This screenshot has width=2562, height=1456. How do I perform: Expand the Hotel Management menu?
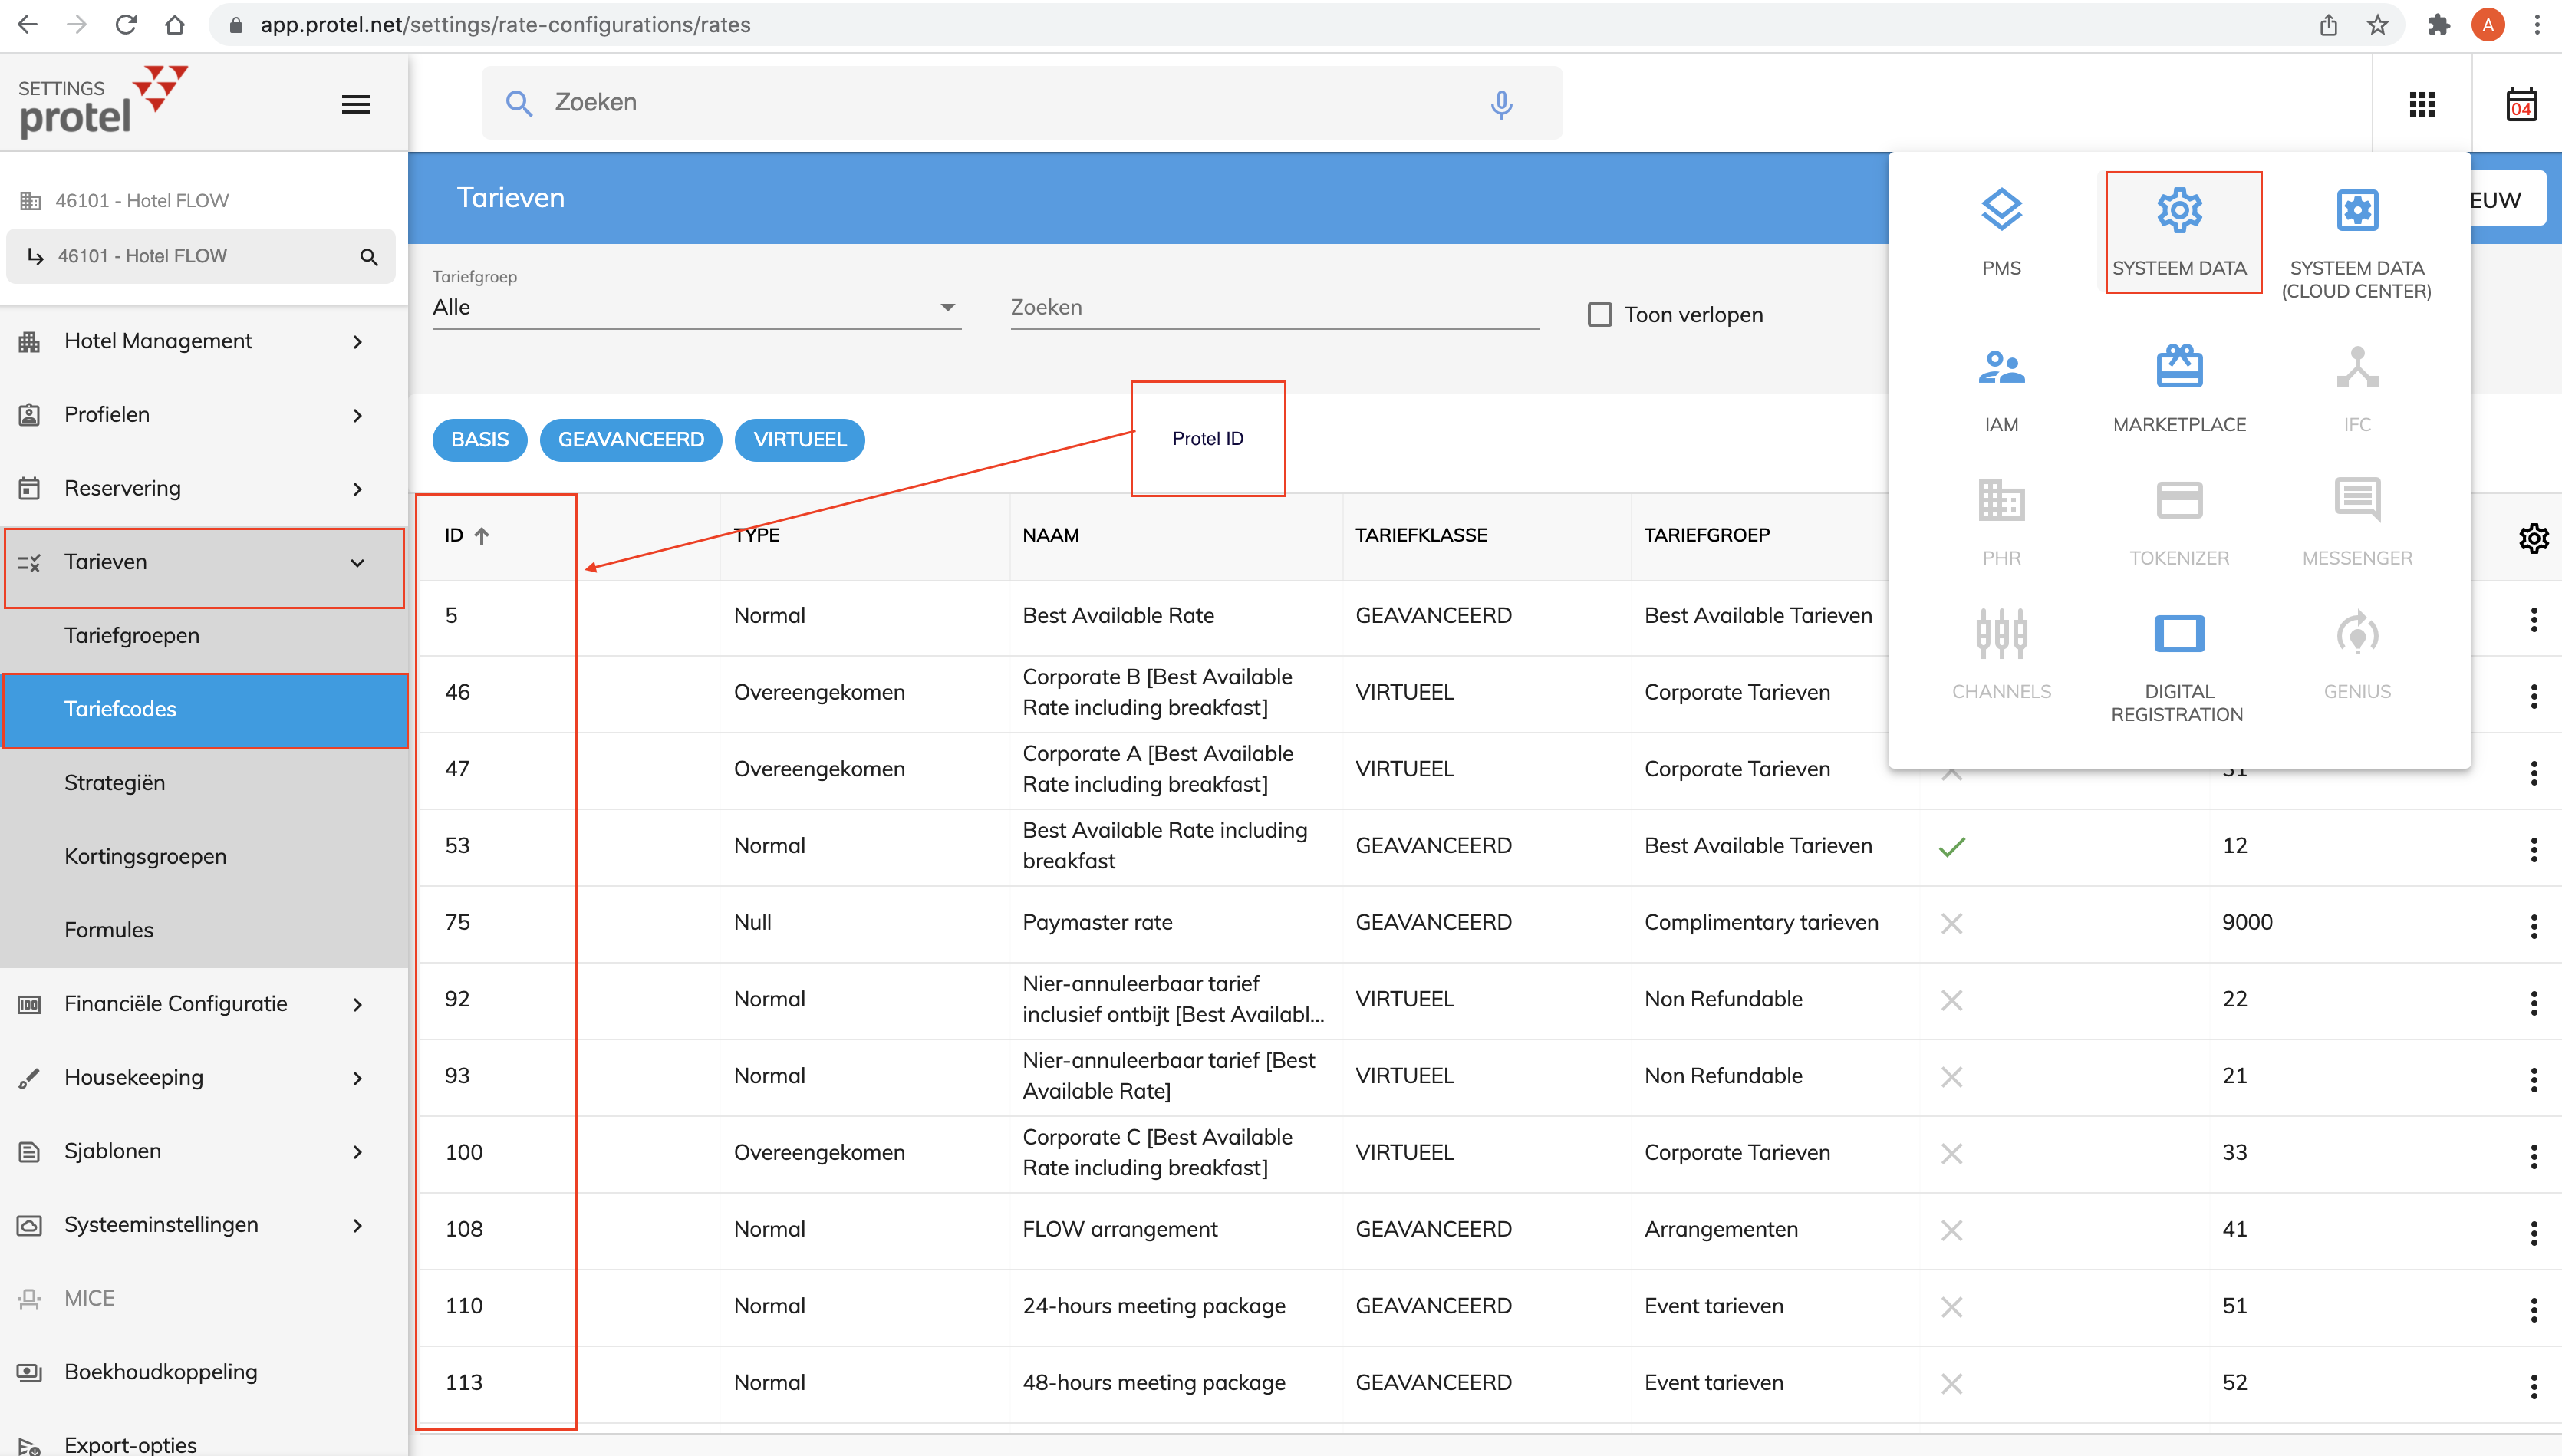(x=200, y=341)
